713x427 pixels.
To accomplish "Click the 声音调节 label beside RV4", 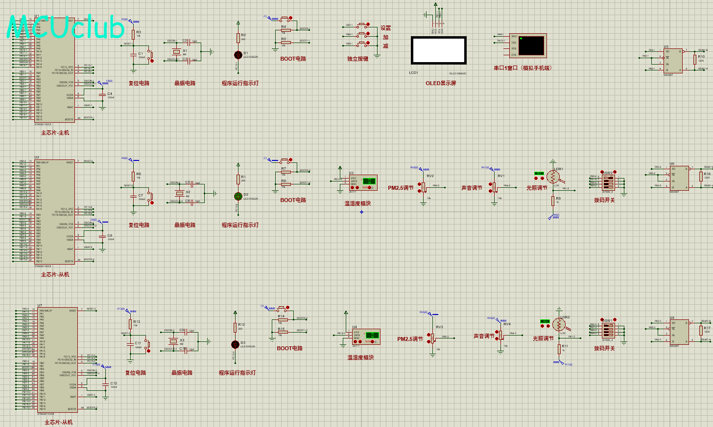I will tap(484, 336).
